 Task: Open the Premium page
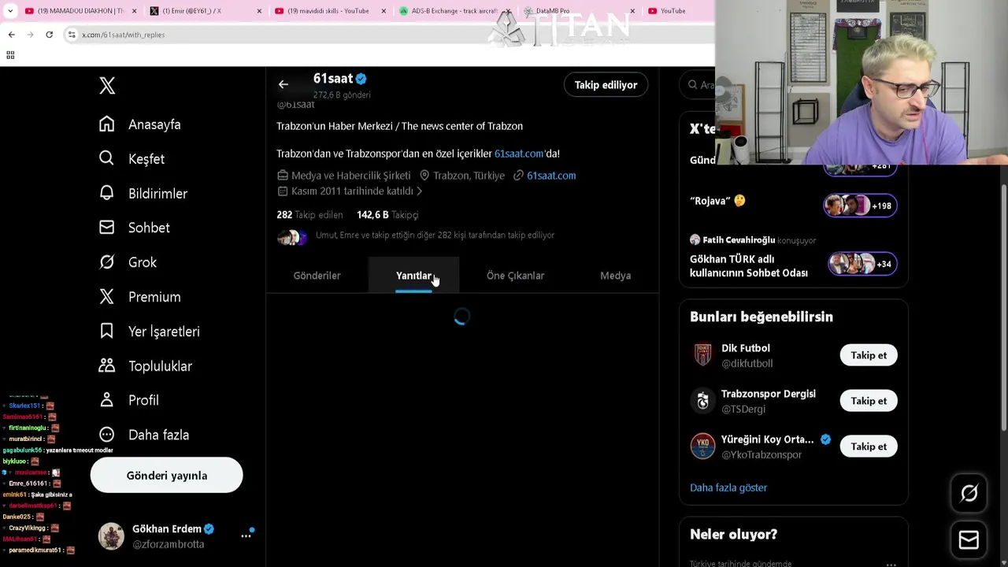(140, 297)
